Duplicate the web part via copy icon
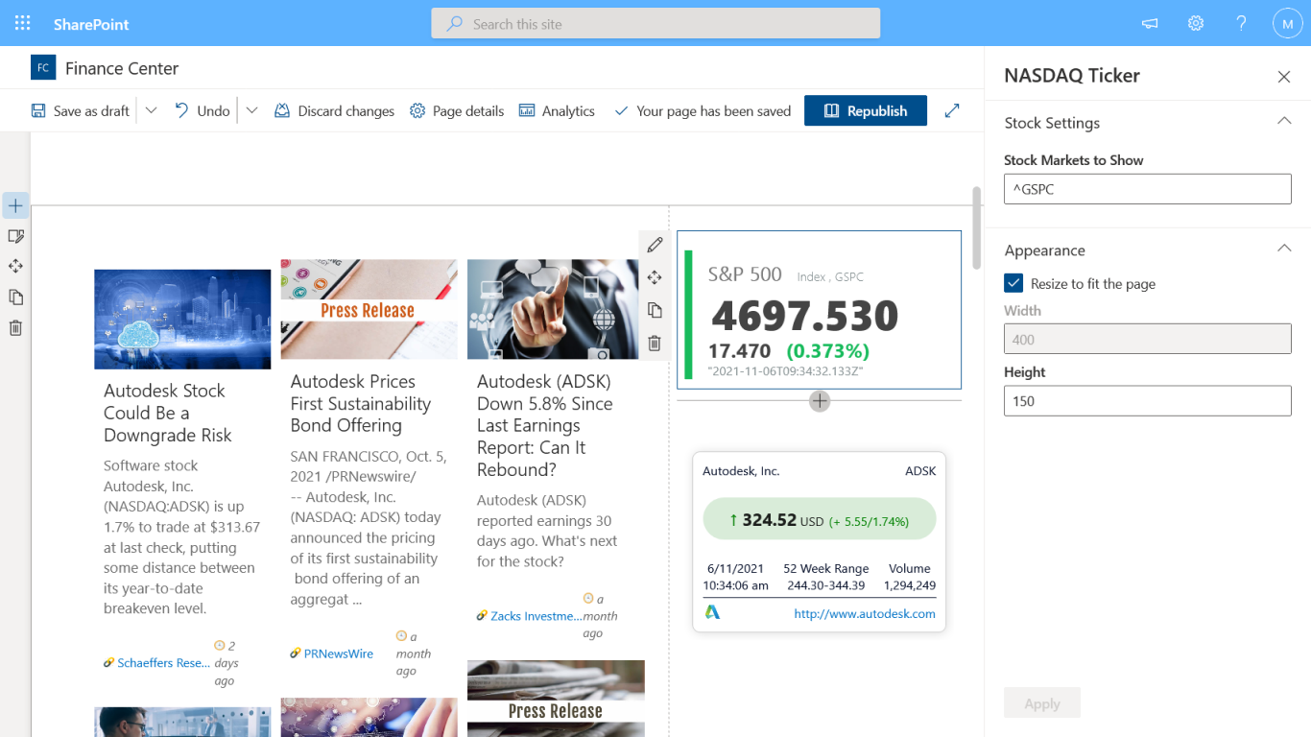The width and height of the screenshot is (1311, 737). [655, 310]
